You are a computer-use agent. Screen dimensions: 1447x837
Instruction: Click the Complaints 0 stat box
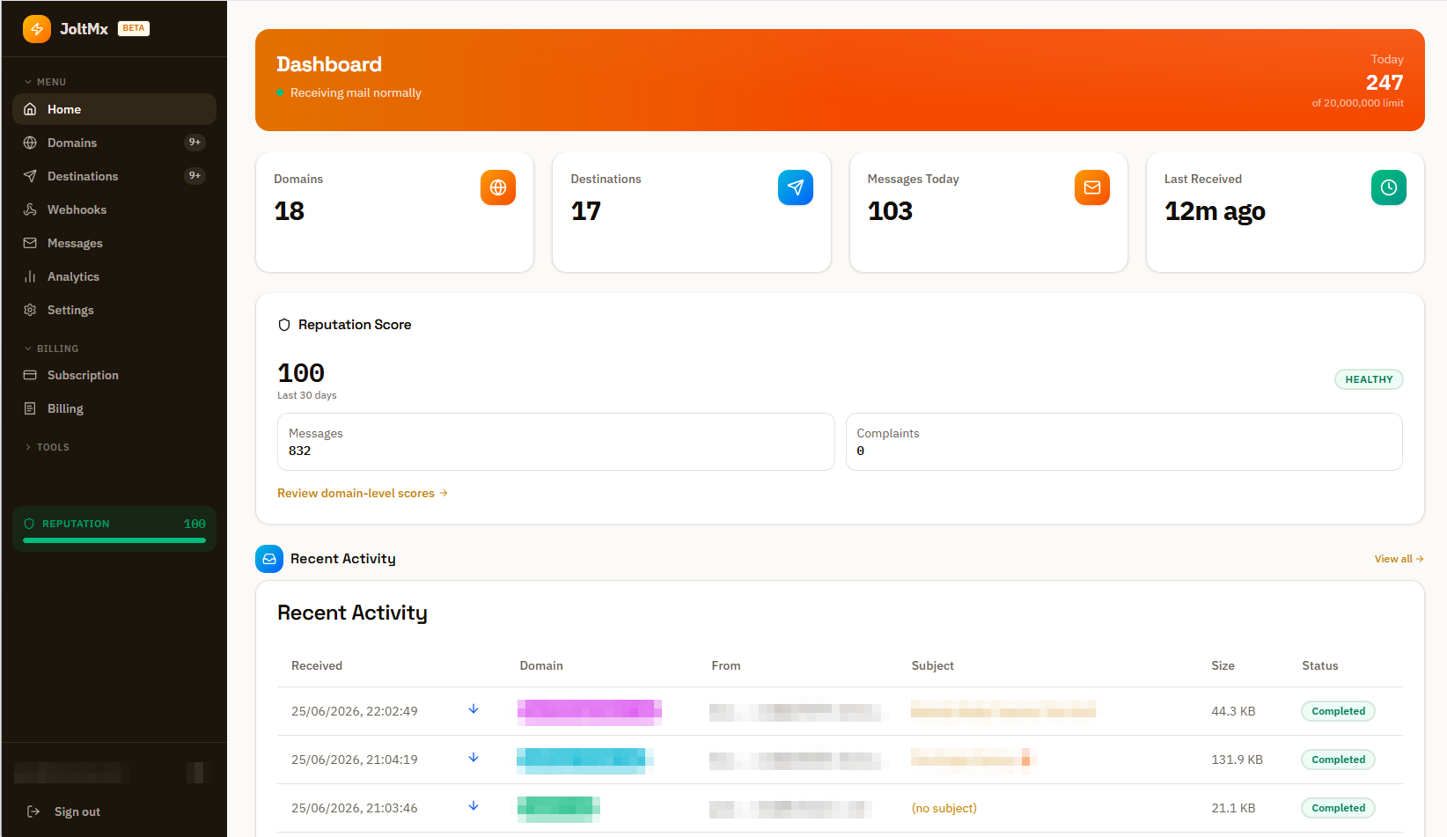coord(1124,442)
